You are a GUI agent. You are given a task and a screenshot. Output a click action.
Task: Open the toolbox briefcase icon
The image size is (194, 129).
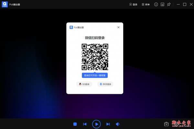pyautogui.click(x=167, y=124)
